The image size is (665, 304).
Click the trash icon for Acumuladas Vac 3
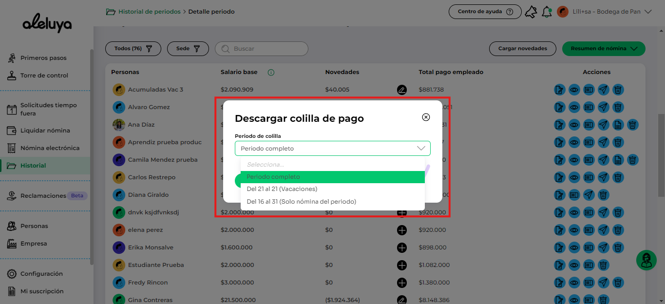618,90
